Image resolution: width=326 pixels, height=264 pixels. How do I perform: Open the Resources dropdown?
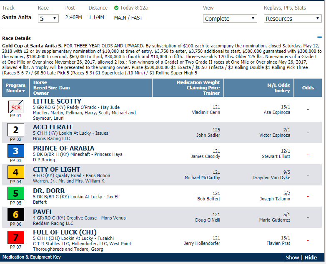293,18
